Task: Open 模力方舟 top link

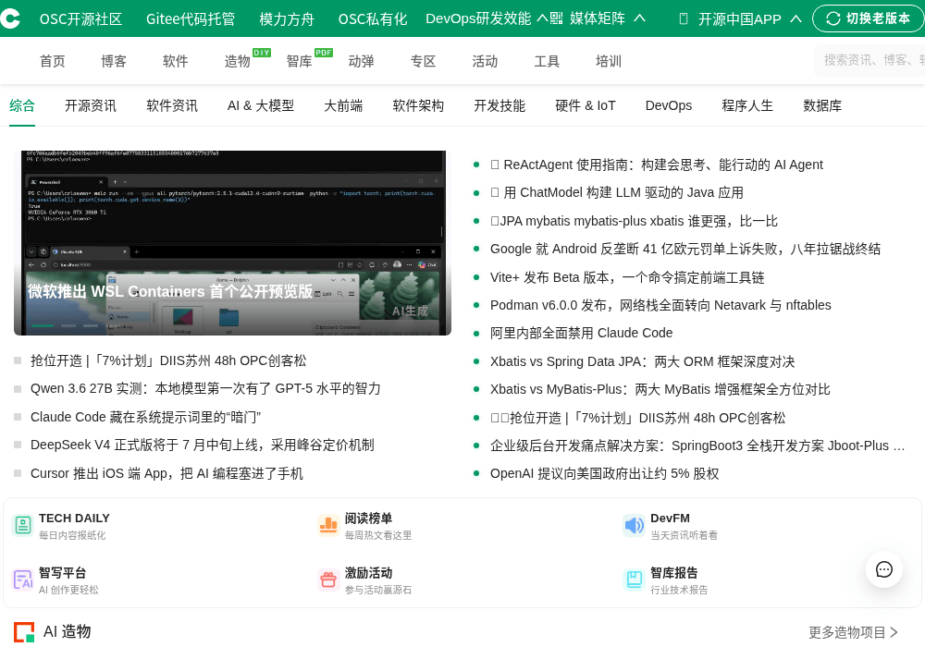Action: coord(287,18)
